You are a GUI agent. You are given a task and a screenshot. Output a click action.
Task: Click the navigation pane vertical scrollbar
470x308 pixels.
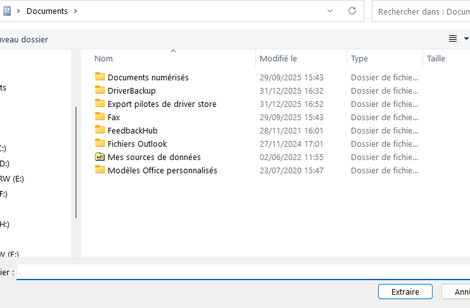point(76,163)
